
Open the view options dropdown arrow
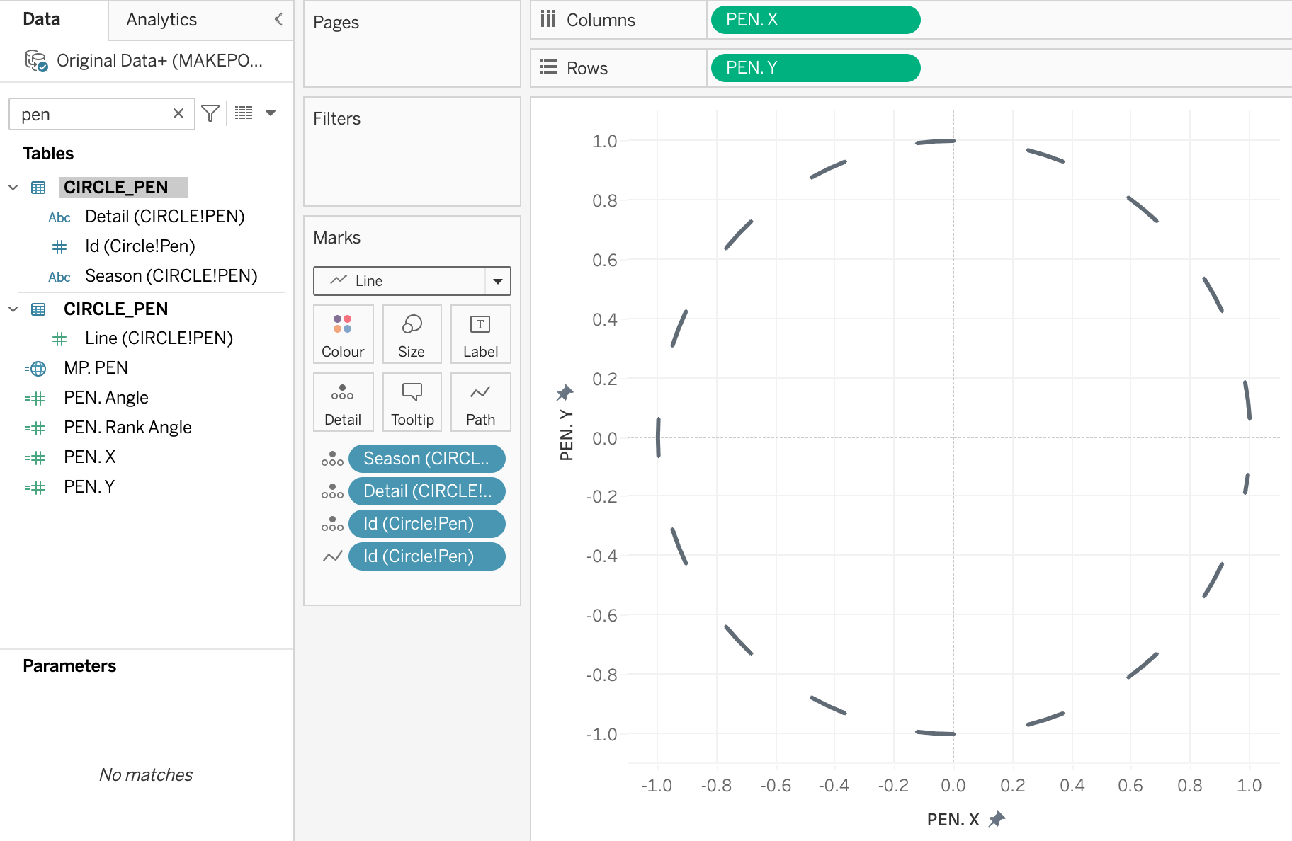coord(271,113)
